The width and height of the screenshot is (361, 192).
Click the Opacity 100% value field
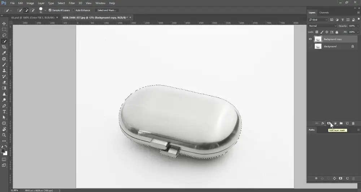tap(352, 26)
